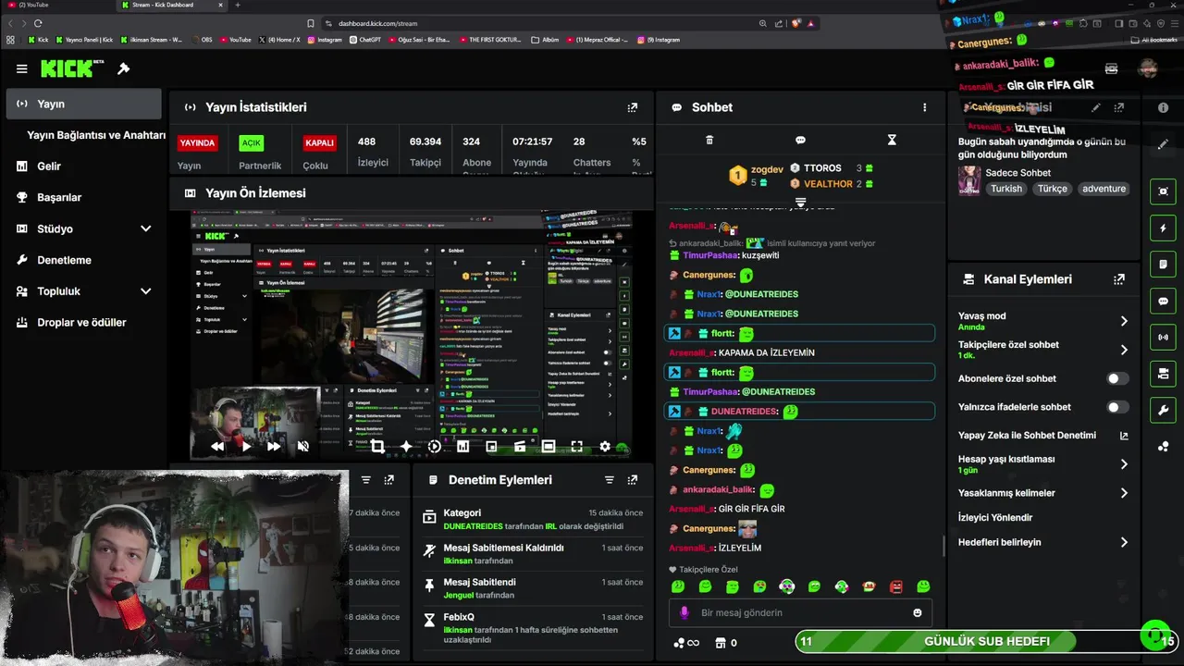The image size is (1184, 666).
Task: Open Yayın Bağlantısı ve Anahtarı page
Action: [96, 135]
